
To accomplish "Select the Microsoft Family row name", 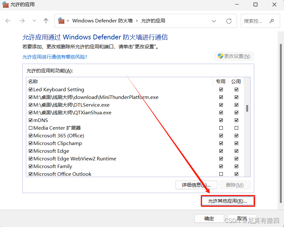I will pyautogui.click(x=53, y=166).
